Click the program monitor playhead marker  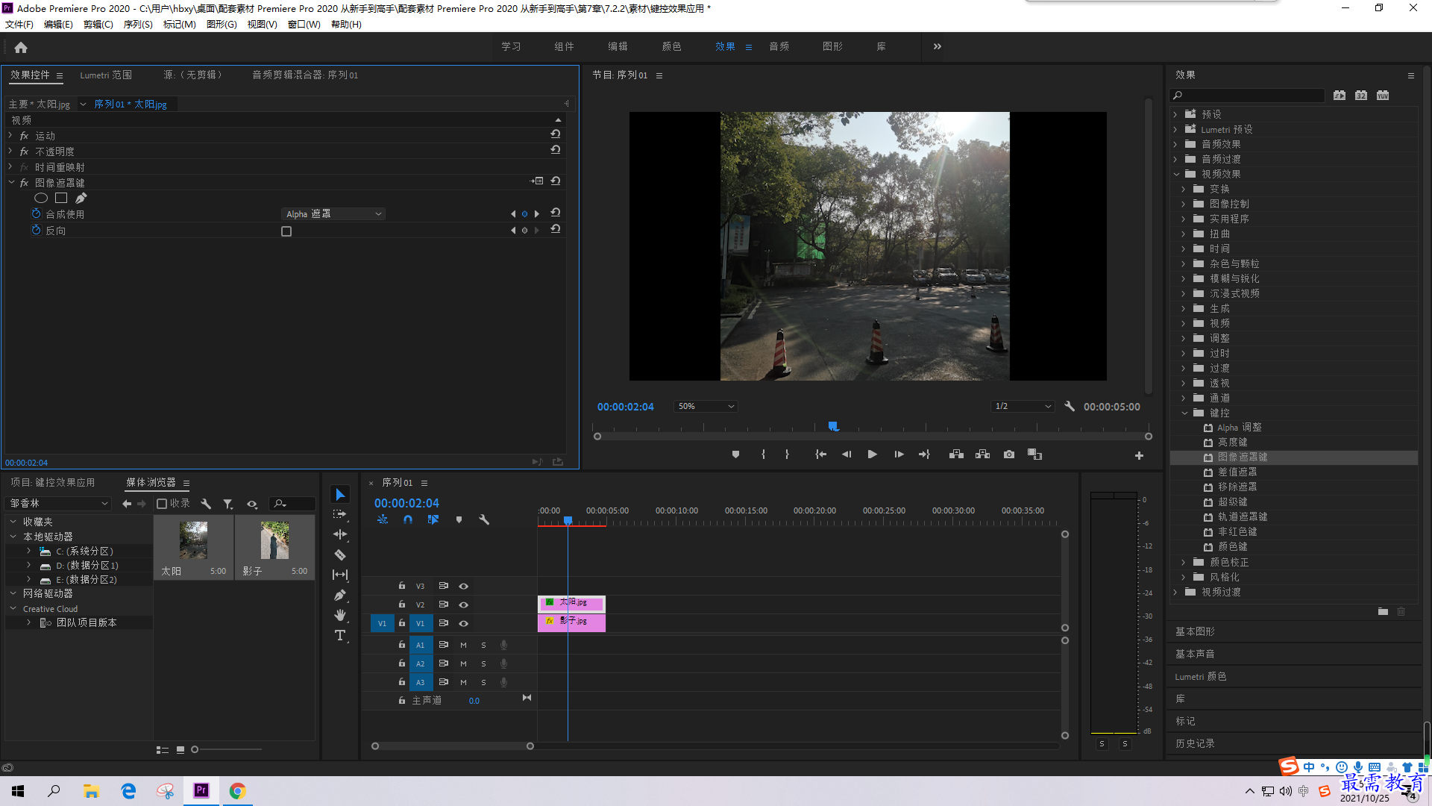coord(833,426)
